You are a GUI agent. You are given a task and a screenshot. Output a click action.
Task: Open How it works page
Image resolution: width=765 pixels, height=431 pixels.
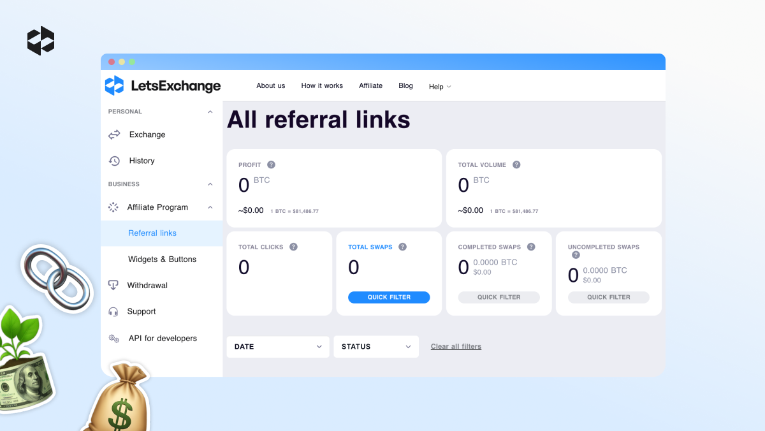click(322, 85)
